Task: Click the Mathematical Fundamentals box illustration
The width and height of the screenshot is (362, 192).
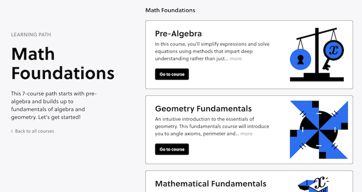Action: click(313, 184)
